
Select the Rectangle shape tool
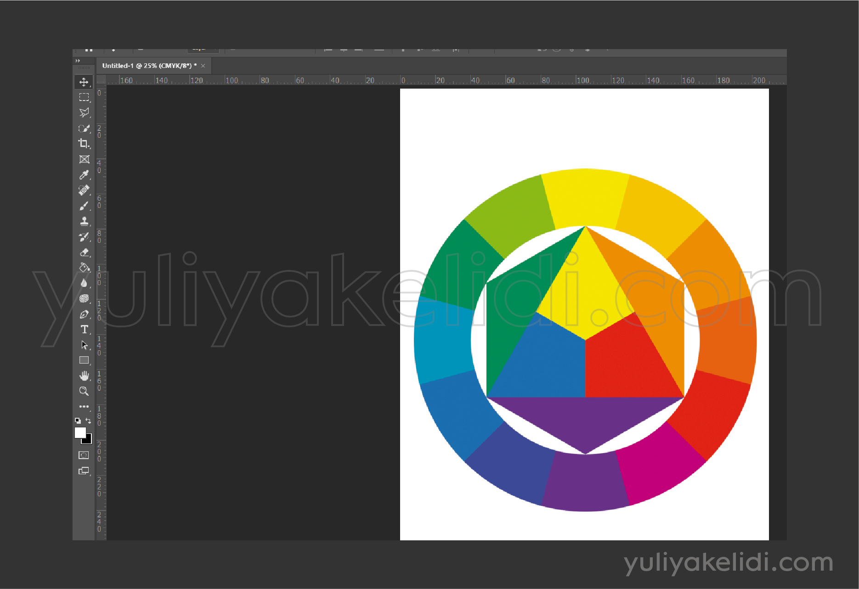[84, 360]
